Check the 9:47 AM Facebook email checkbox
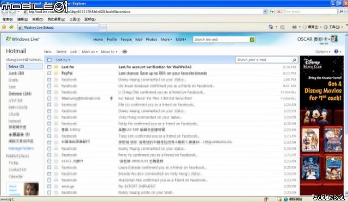The width and height of the screenshot is (348, 202). click(49, 86)
